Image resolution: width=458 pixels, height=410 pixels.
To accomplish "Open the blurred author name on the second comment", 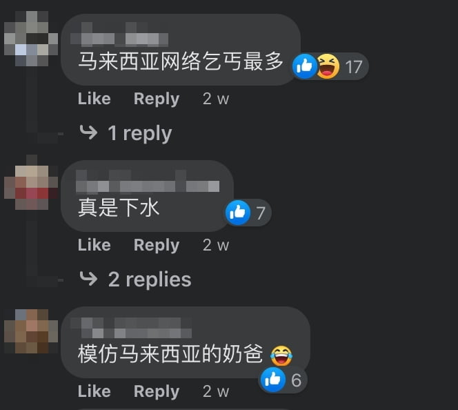I will 148,181.
